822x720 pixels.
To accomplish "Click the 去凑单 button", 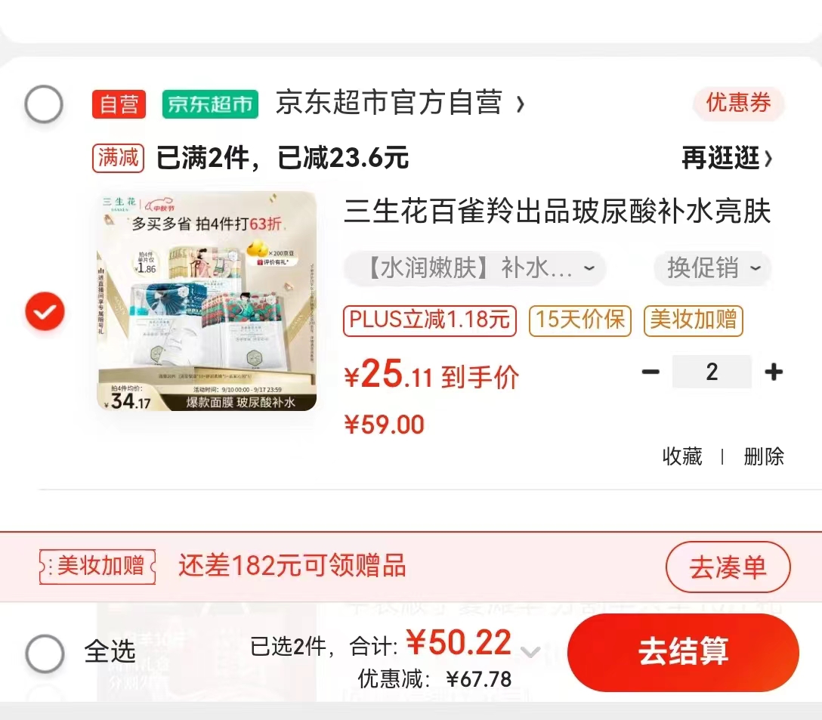I will click(x=728, y=567).
